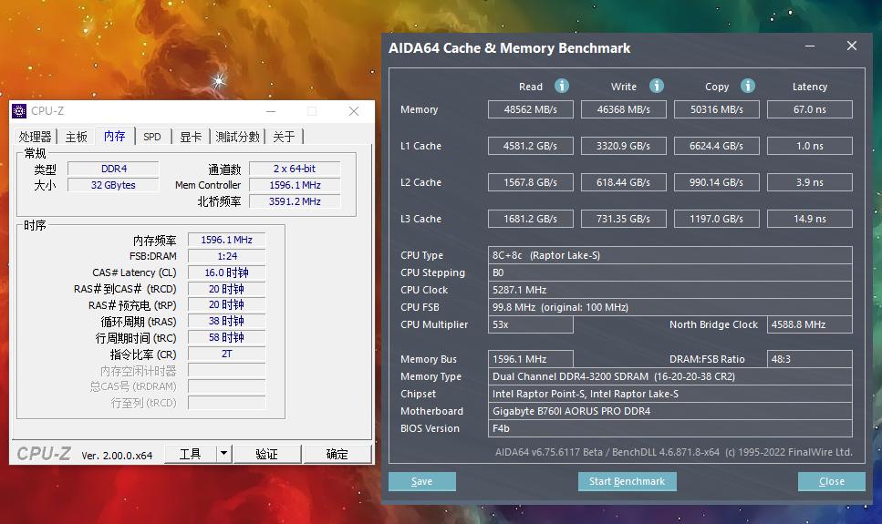Switch to the 主板 tab in CPU-Z

click(x=76, y=137)
